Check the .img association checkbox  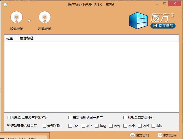[97, 126]
